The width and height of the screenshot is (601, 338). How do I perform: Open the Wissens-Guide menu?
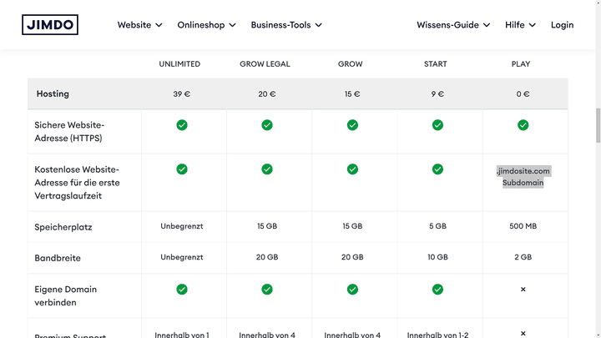tap(453, 25)
